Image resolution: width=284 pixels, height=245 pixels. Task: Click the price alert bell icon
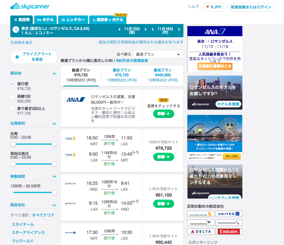pos(17,57)
